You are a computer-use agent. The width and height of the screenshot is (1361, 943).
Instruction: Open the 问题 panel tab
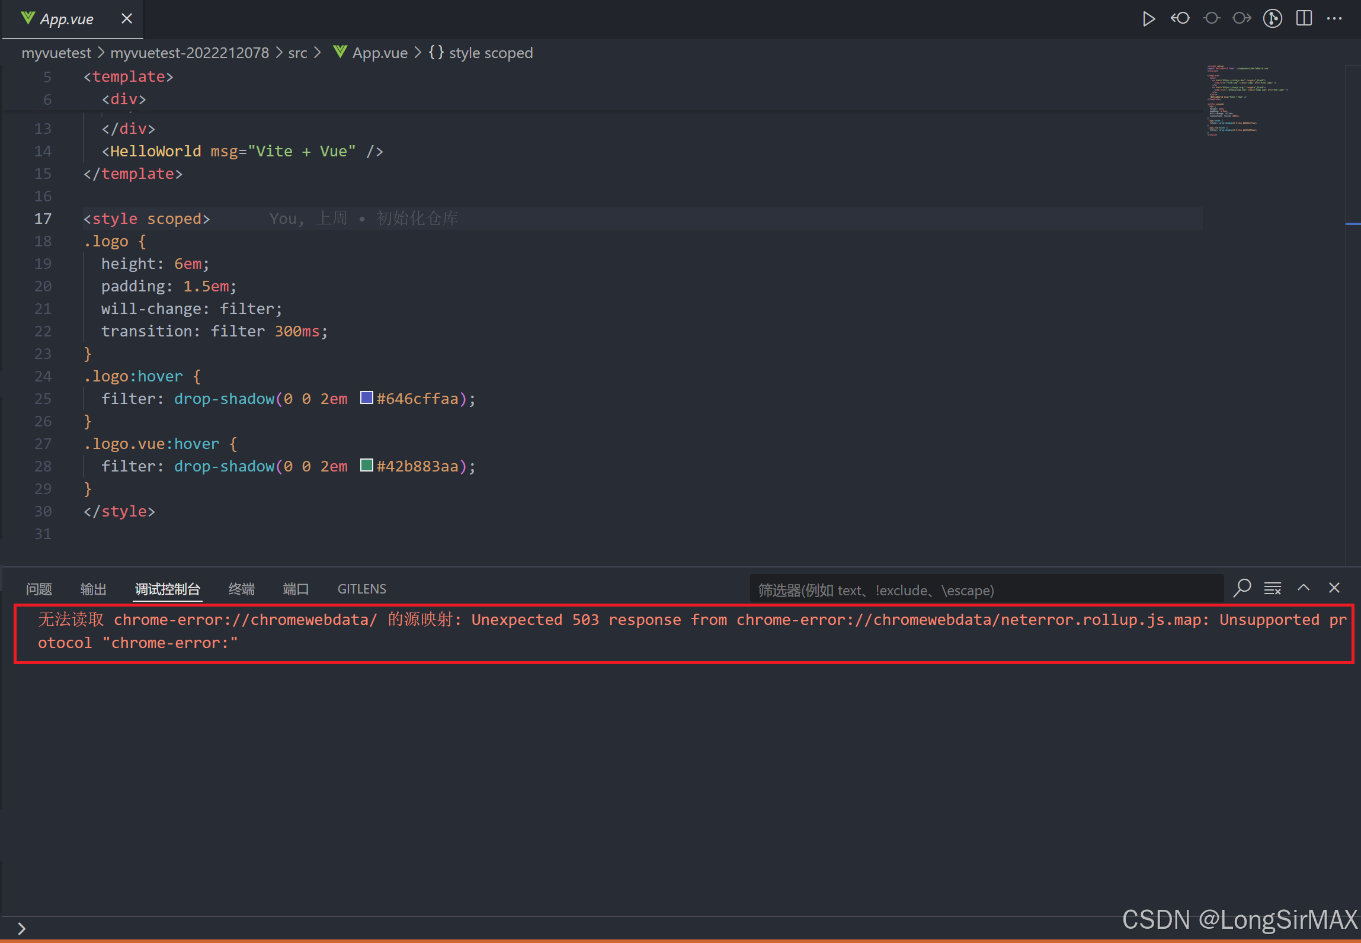[x=39, y=589]
